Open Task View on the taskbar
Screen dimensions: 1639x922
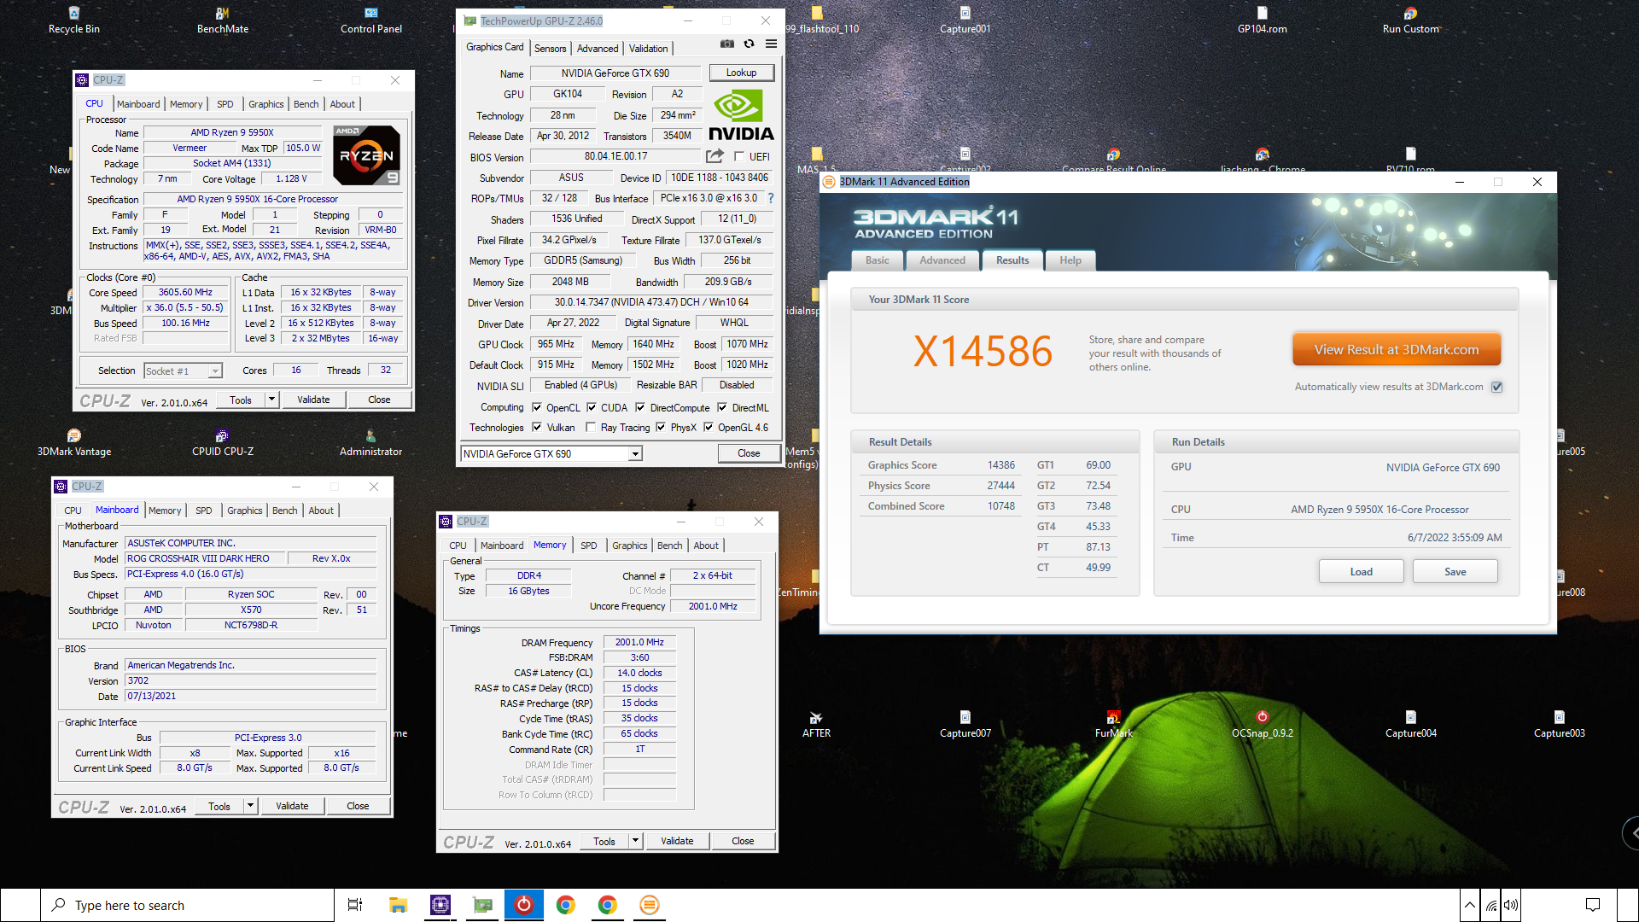coord(355,905)
